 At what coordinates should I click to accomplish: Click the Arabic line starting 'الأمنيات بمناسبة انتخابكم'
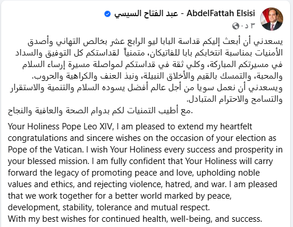point(149,53)
